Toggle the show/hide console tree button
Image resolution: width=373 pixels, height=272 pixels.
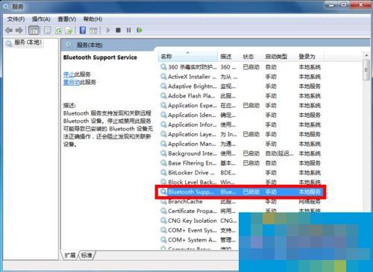[x=34, y=31]
